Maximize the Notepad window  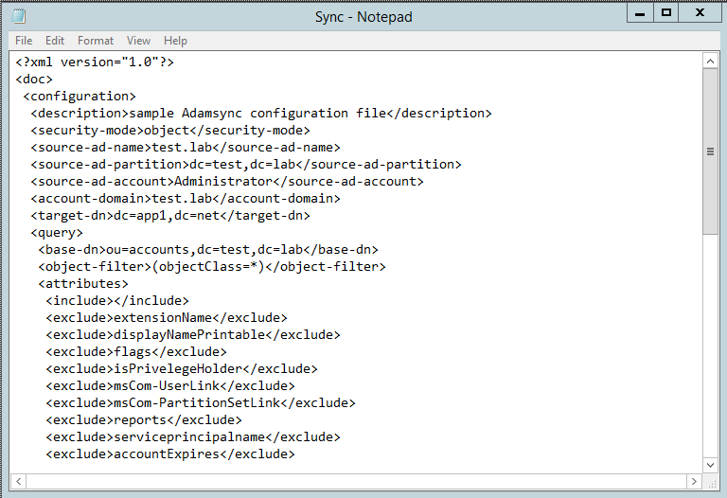(666, 12)
